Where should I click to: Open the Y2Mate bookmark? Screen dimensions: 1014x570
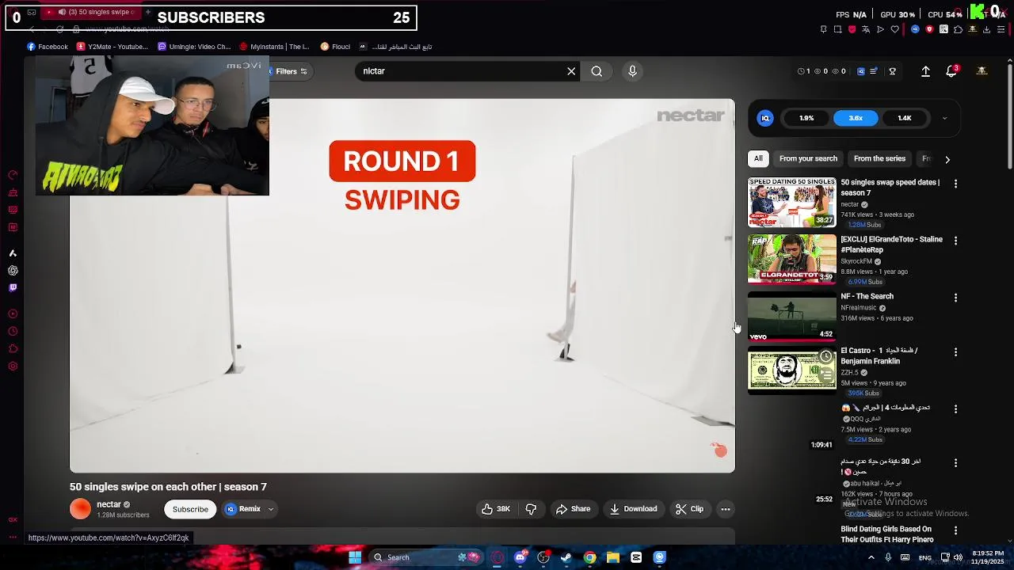coord(112,47)
